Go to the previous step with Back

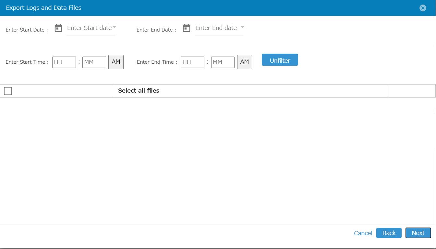click(x=389, y=233)
